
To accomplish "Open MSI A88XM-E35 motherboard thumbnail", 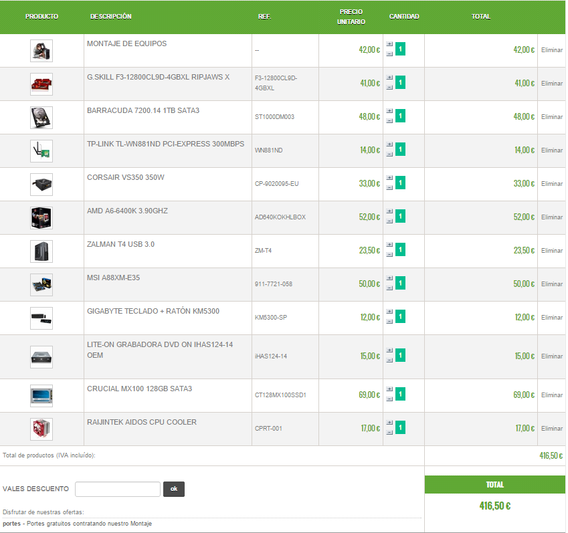I will [x=41, y=285].
